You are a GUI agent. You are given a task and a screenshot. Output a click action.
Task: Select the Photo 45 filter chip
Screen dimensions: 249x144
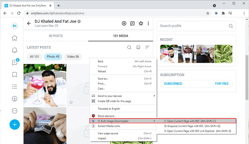click(53, 57)
